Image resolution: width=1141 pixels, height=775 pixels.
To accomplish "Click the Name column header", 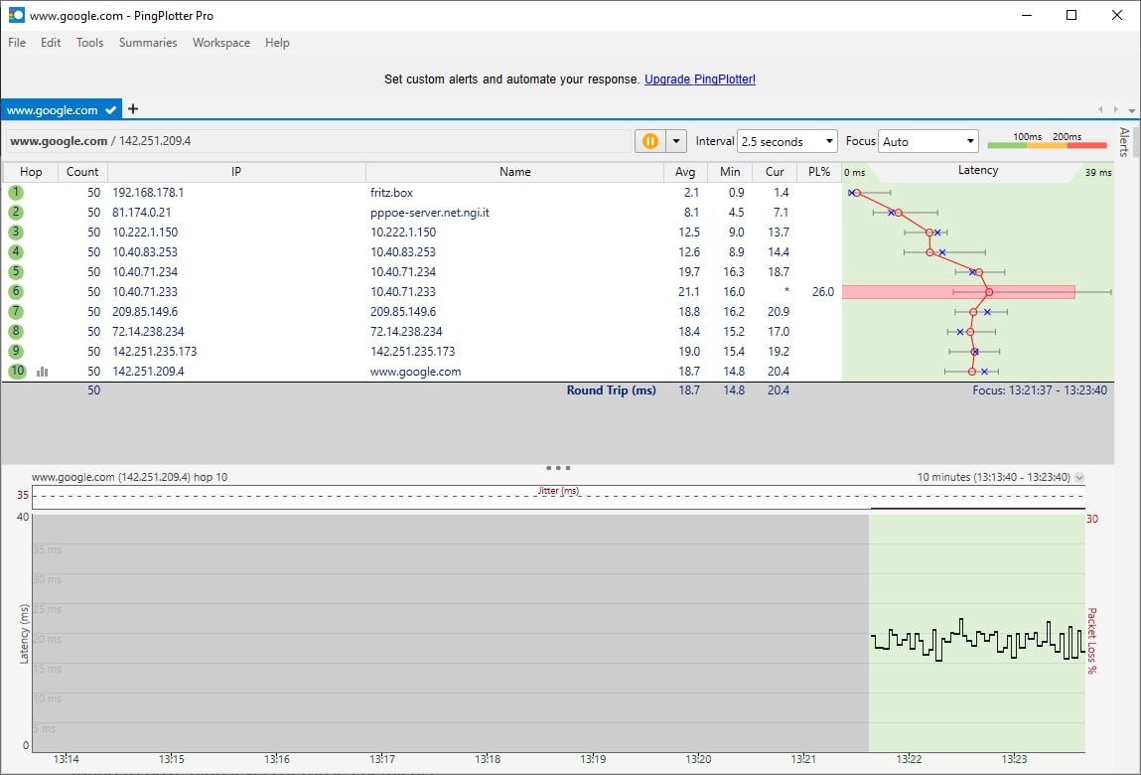I will (515, 172).
